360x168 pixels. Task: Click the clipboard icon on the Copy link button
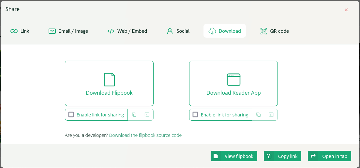click(269, 156)
